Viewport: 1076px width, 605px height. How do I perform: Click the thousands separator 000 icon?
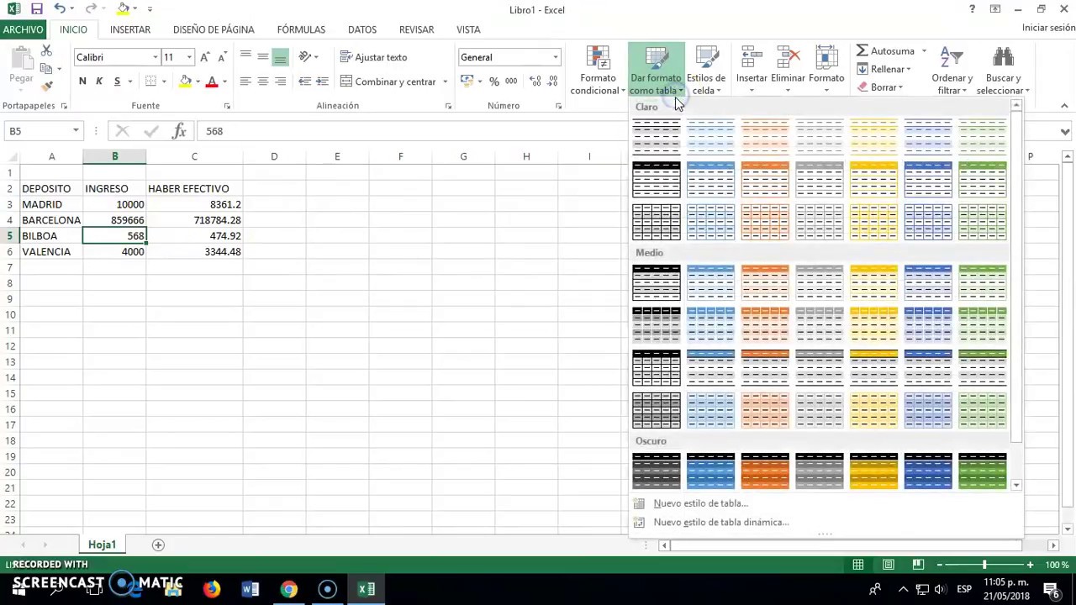pos(511,82)
